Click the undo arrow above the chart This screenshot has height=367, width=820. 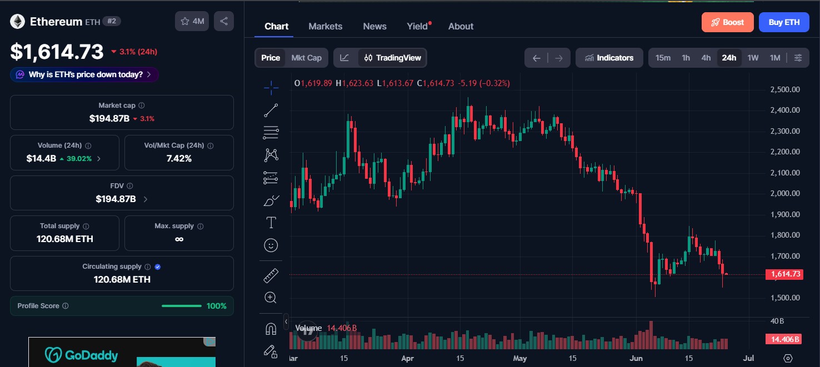pos(536,58)
